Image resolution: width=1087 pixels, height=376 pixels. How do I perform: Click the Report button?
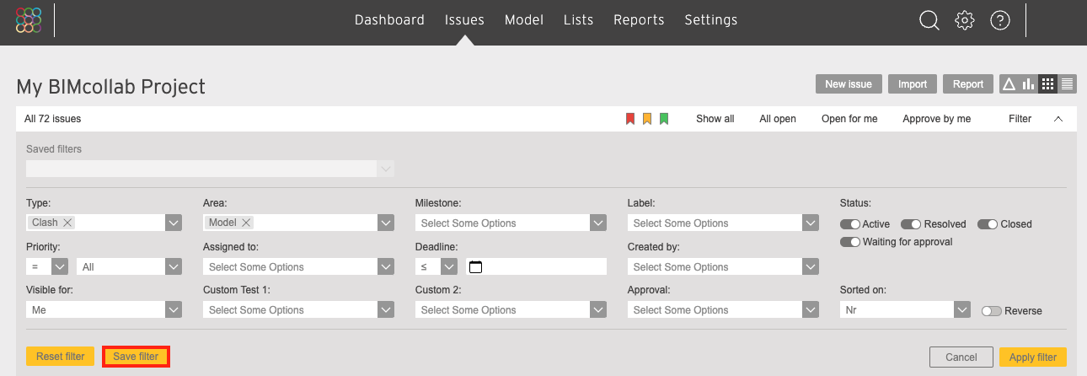pyautogui.click(x=968, y=84)
